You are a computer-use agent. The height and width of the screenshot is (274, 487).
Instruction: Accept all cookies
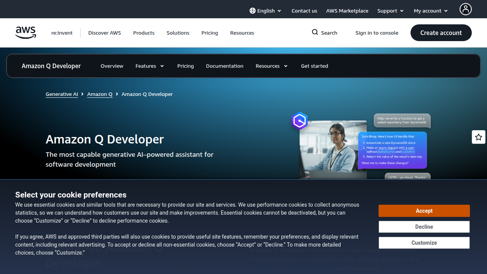pyautogui.click(x=424, y=211)
